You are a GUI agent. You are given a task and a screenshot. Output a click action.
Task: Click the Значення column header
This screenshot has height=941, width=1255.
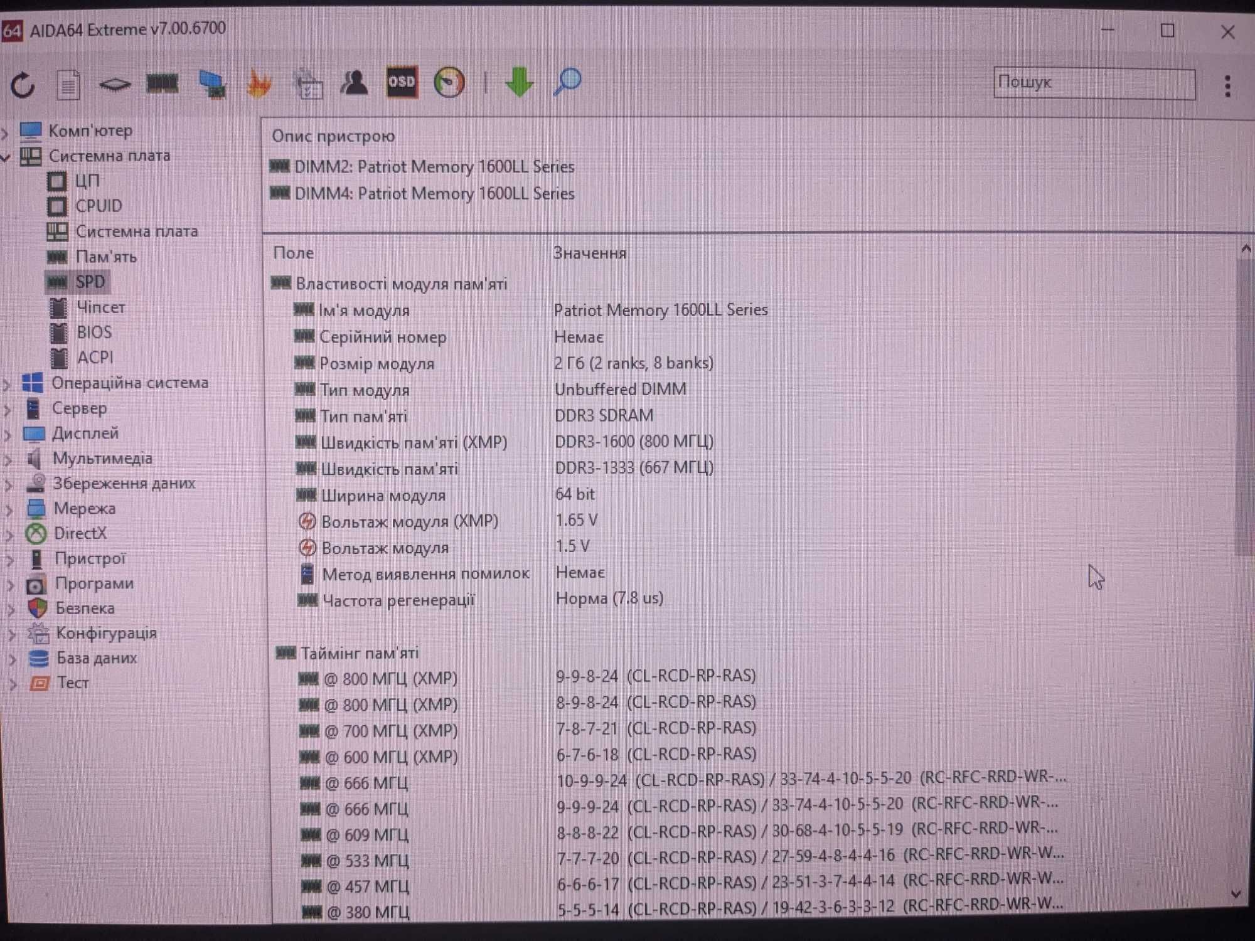(x=590, y=253)
